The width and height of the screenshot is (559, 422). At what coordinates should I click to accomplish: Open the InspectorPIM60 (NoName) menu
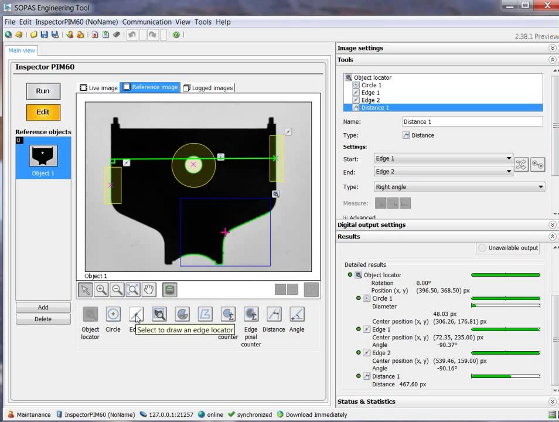coord(77,22)
